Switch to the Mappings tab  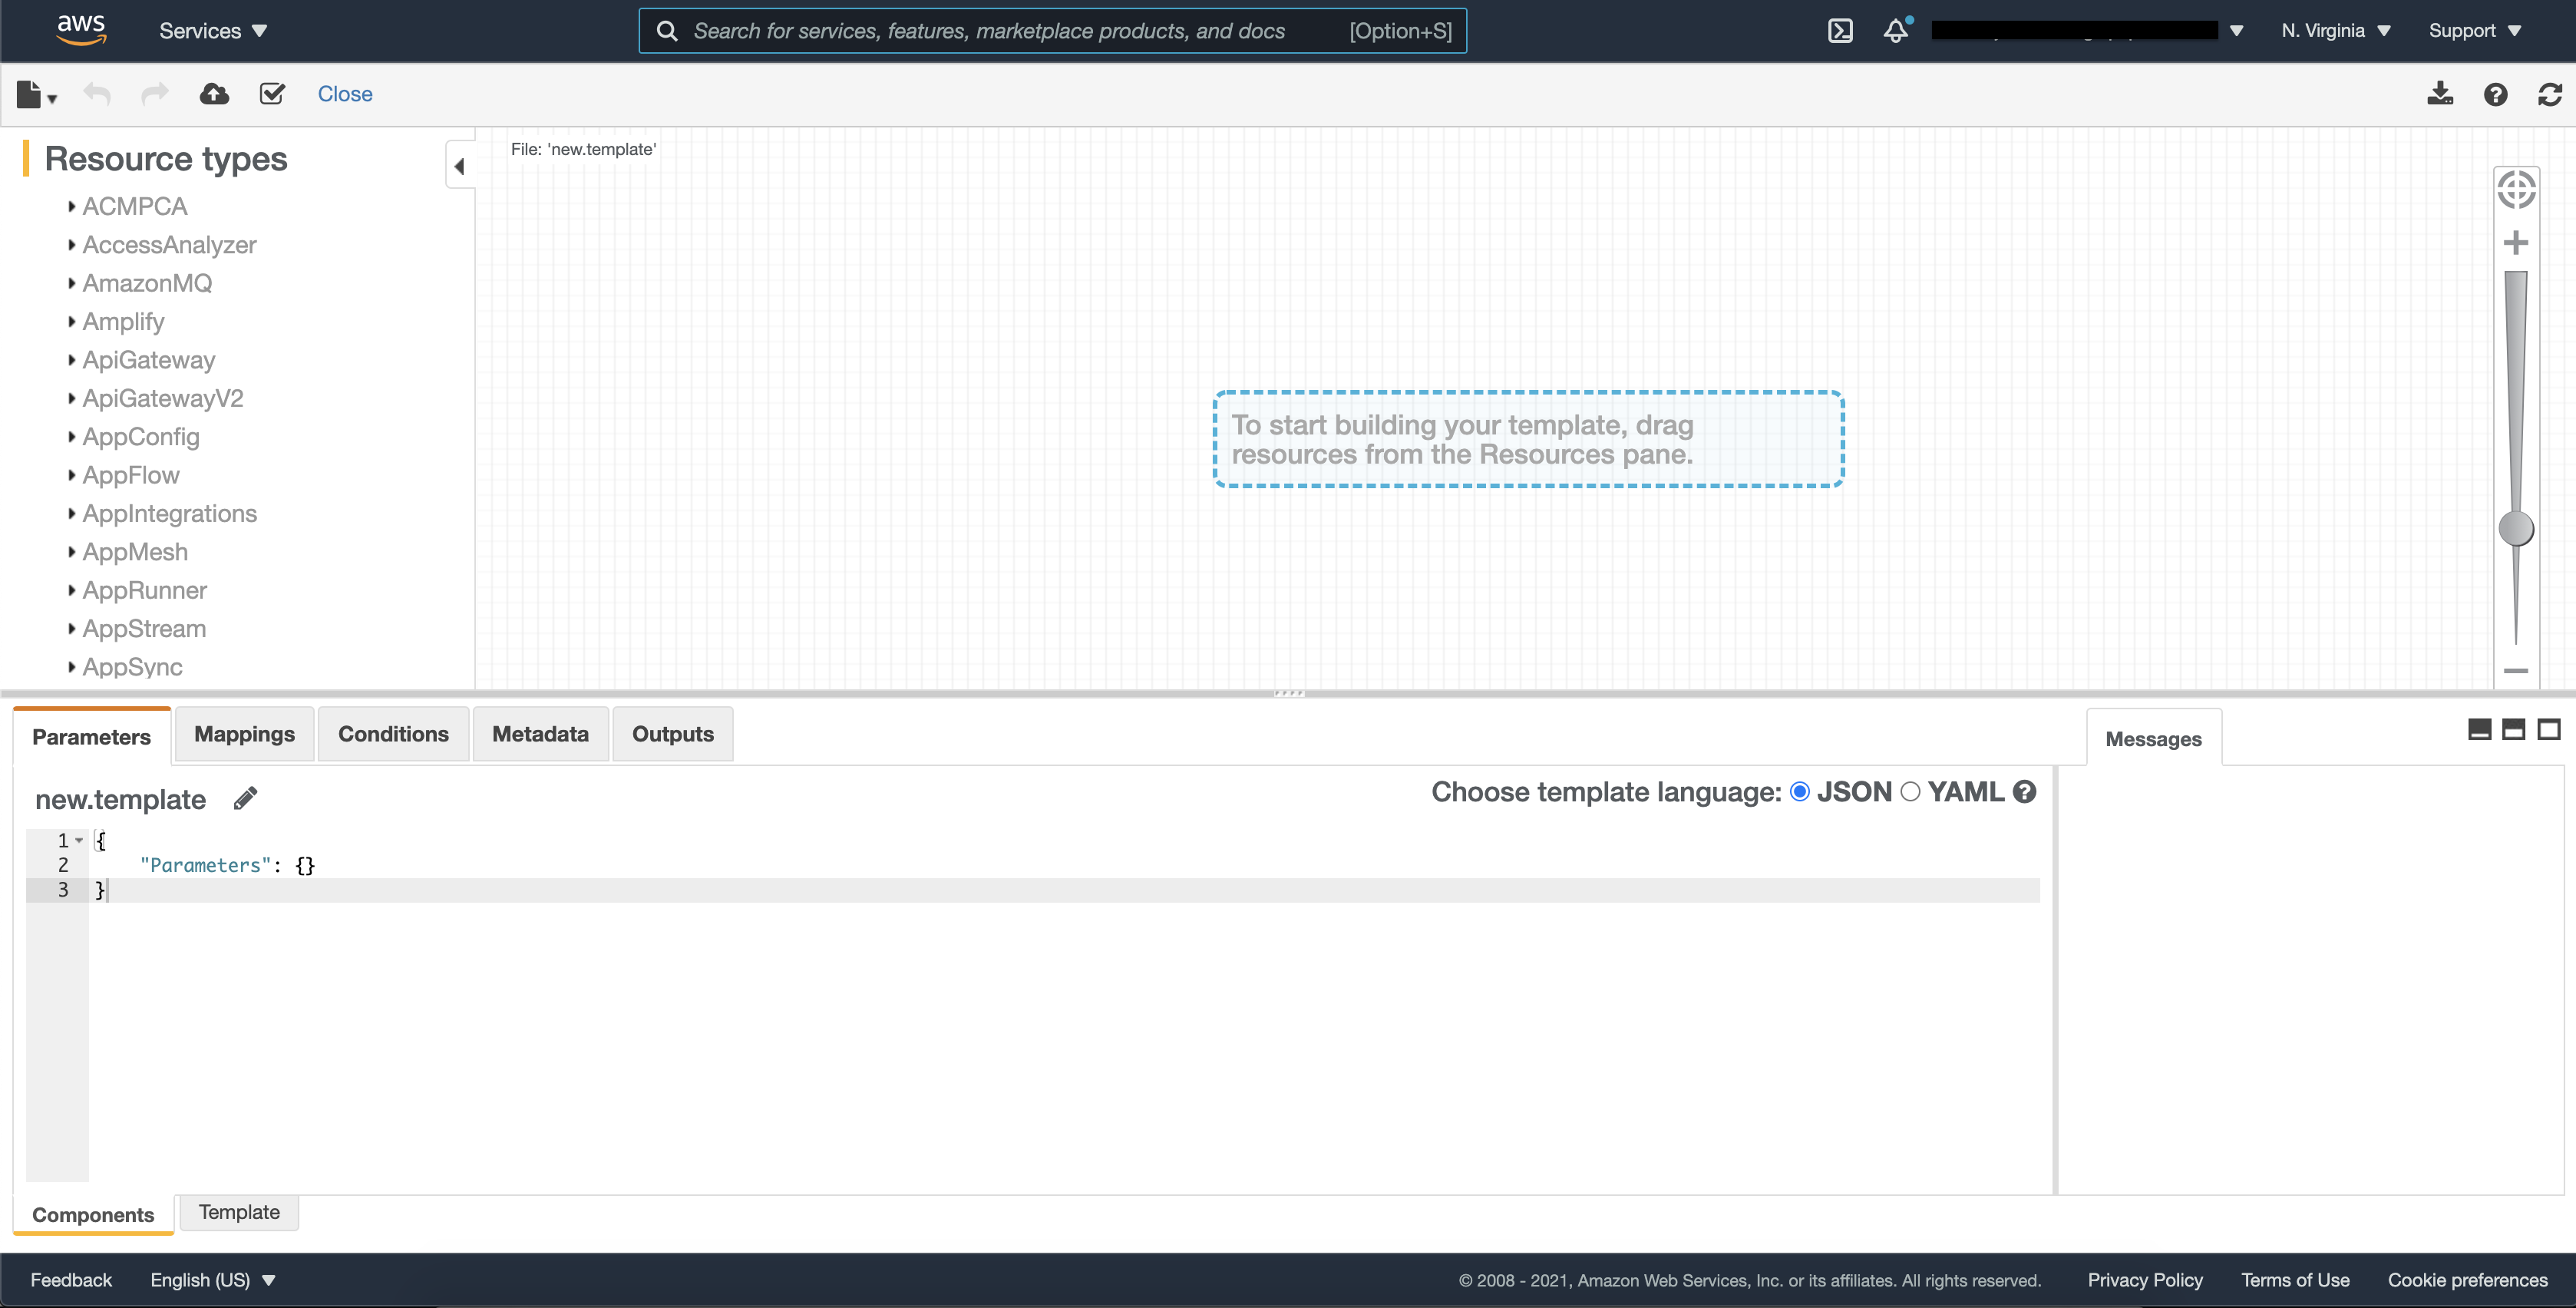click(x=244, y=734)
